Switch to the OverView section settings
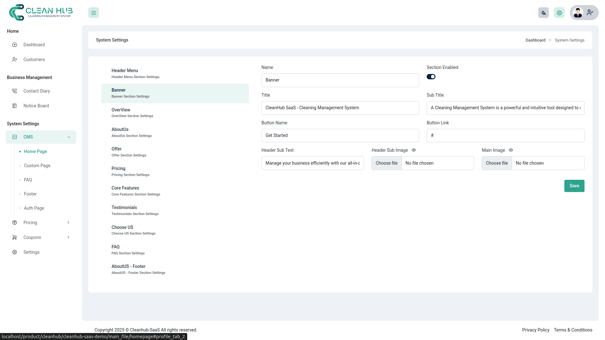Viewport: 605px width, 340px height. 132,112
